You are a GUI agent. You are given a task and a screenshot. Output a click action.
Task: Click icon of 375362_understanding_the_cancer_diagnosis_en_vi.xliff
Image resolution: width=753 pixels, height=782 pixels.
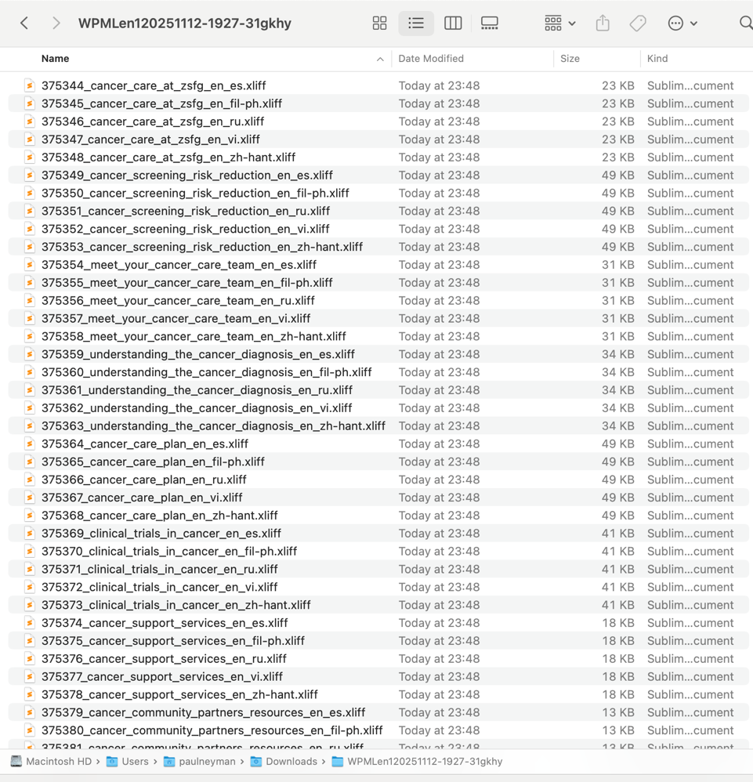click(30, 408)
